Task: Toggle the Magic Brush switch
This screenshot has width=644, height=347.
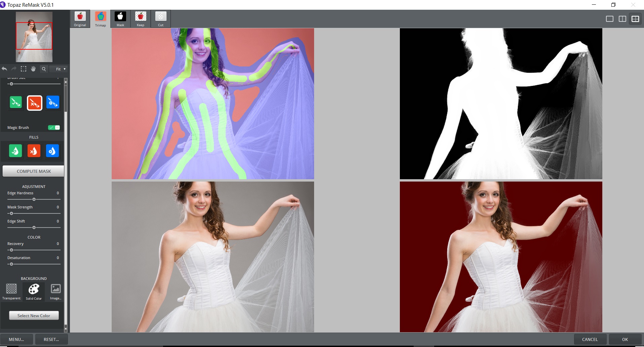Action: 54,128
